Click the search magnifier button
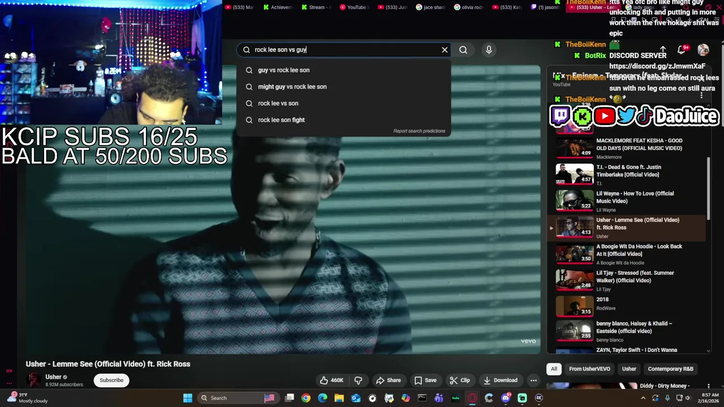Viewport: 724px width, 407px height. pyautogui.click(x=463, y=50)
